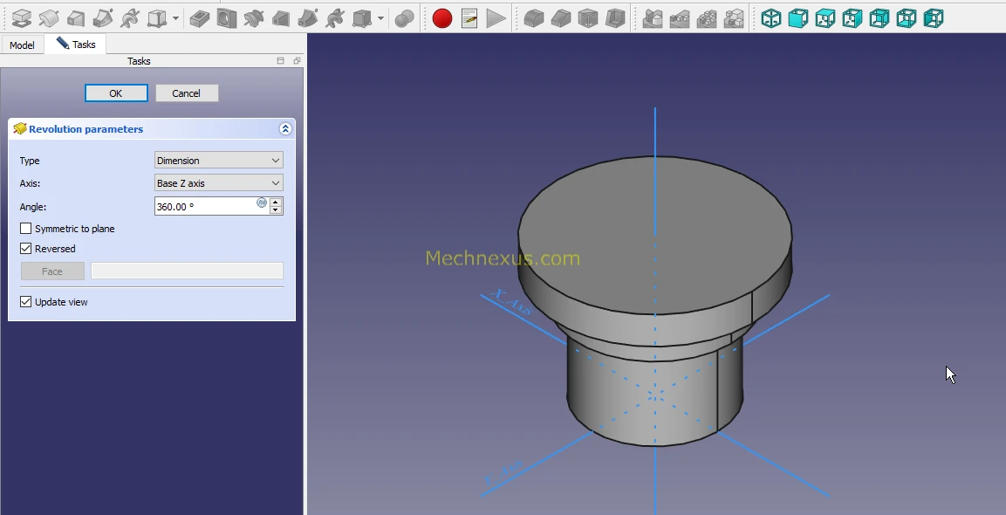Select the Hole tool icon
The image size is (1006, 515).
coord(227,18)
